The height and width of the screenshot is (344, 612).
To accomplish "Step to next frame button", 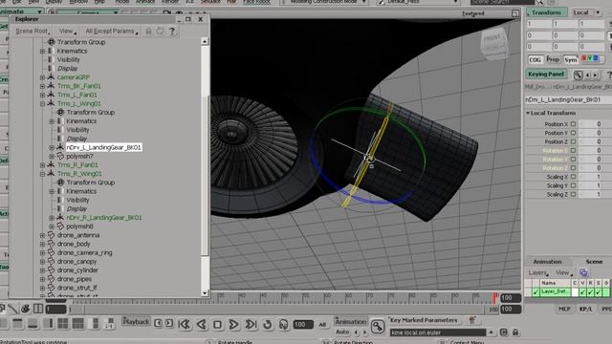I will pyautogui.click(x=169, y=323).
